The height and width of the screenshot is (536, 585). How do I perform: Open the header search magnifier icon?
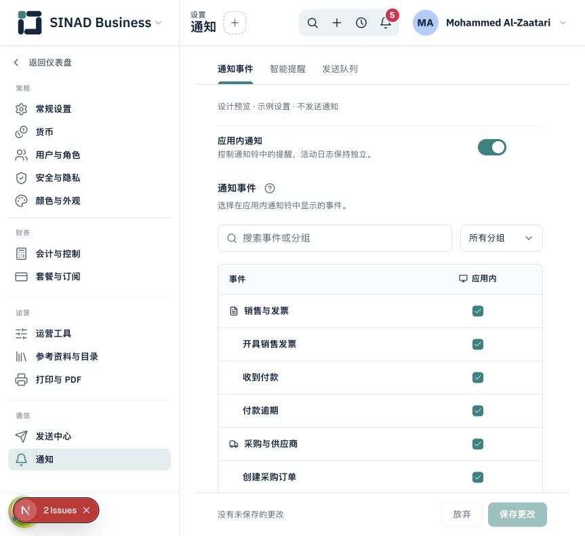312,23
